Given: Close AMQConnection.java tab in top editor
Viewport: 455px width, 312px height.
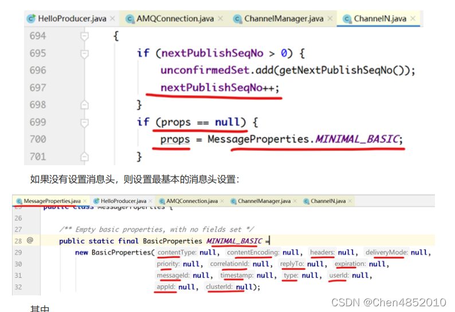Looking at the screenshot, I should tap(221, 18).
